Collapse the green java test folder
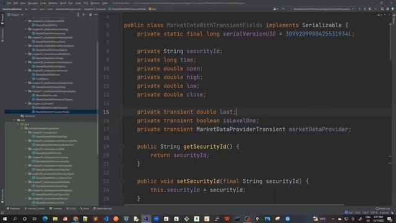396x223 pixels. (19, 124)
